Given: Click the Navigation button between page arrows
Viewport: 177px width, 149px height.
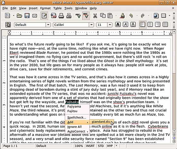Looking at the screenshot, I should coord(174,138).
